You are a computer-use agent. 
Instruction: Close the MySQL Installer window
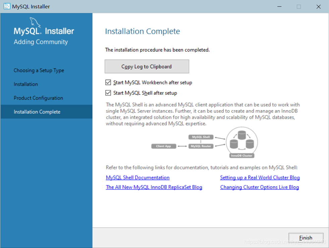[x=319, y=6]
